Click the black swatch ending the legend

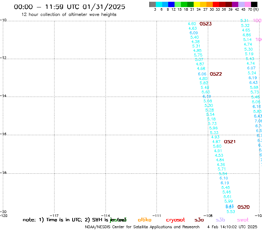click(254, 4)
